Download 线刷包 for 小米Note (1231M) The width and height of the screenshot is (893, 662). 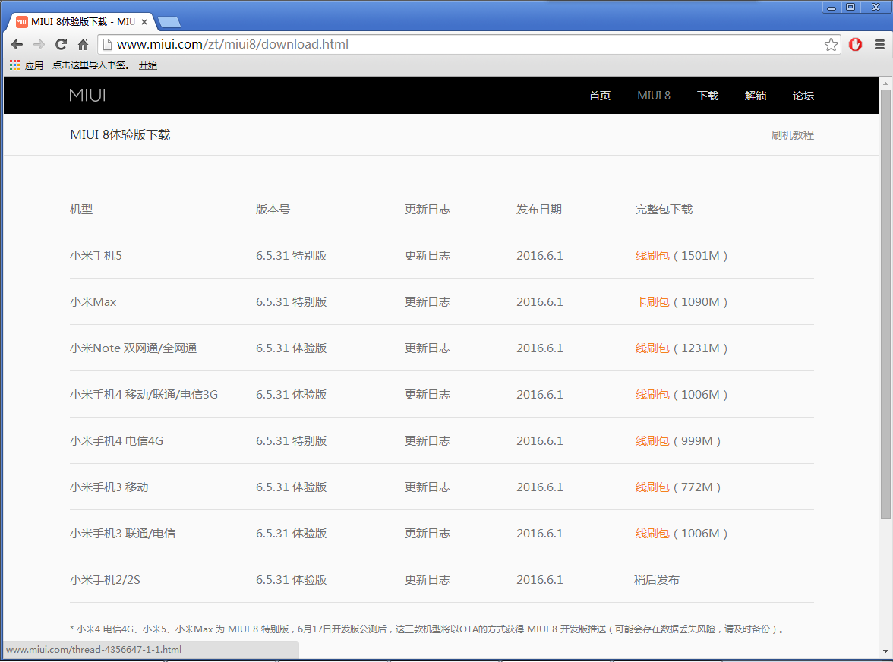pos(652,348)
